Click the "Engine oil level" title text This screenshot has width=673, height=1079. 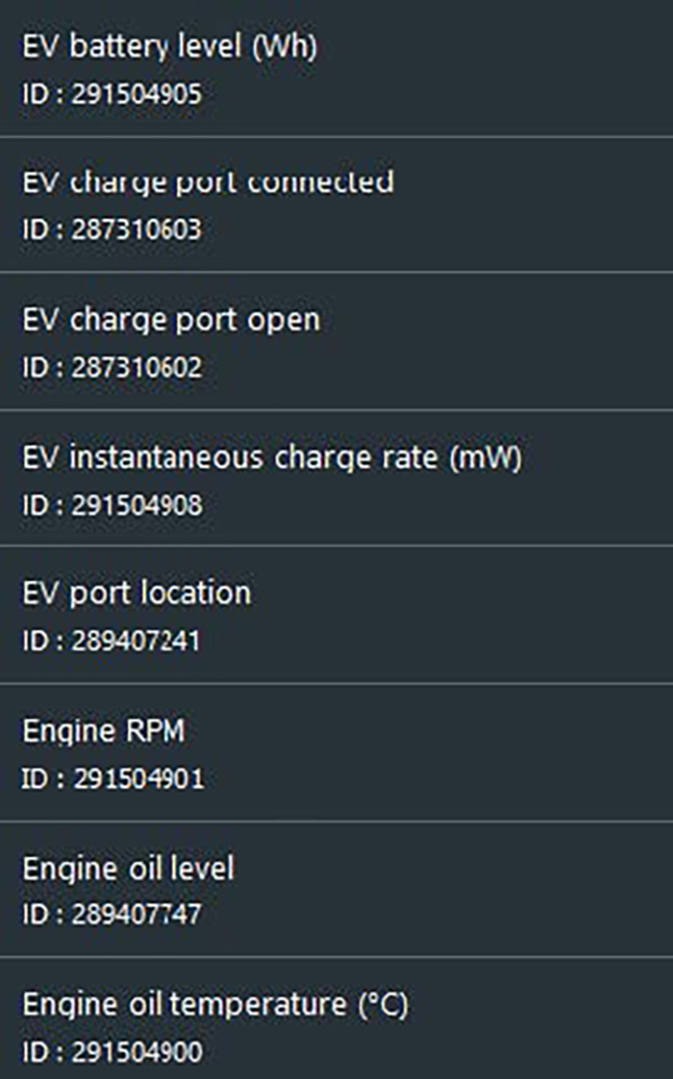[128, 869]
